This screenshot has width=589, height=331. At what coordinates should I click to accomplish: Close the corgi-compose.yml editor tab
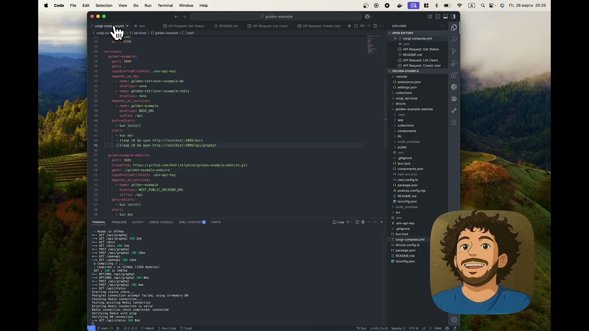pos(127,26)
